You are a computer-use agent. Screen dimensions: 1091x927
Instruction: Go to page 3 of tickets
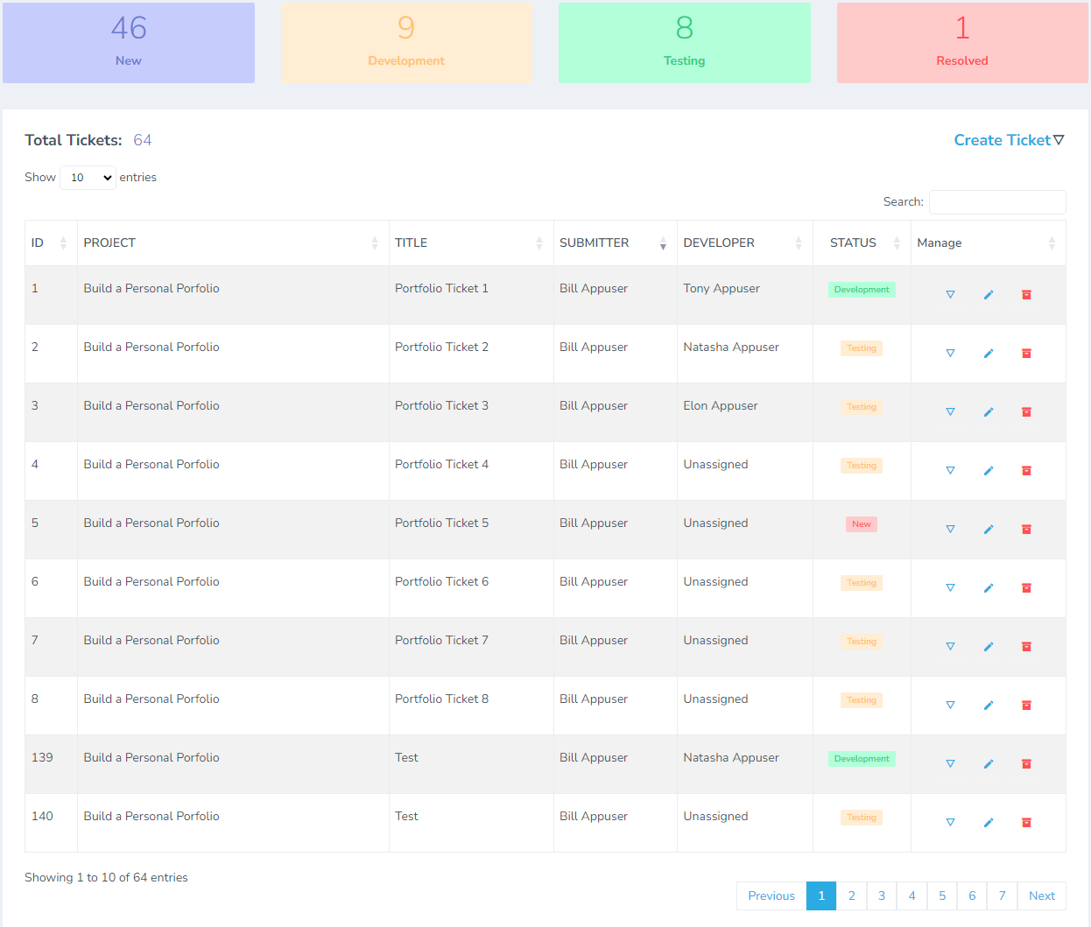click(x=882, y=895)
